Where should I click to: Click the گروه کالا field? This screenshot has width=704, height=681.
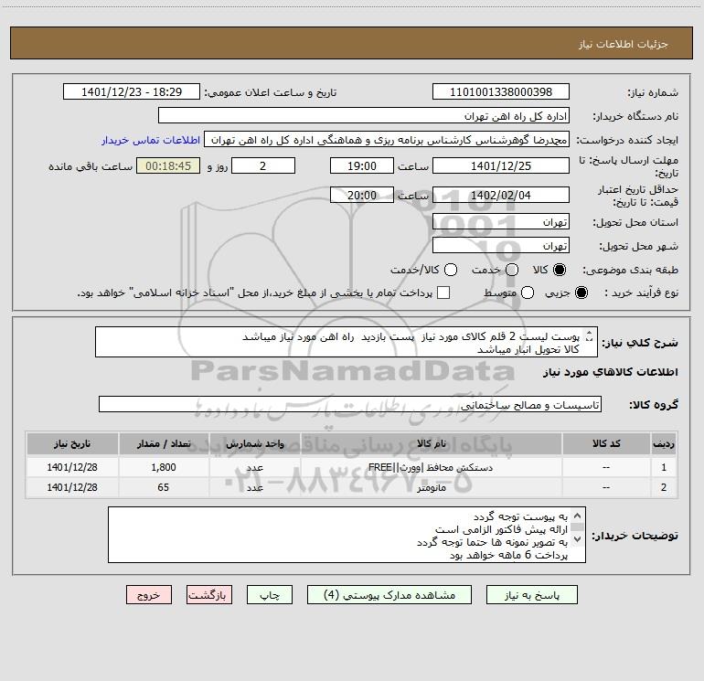coord(350,404)
